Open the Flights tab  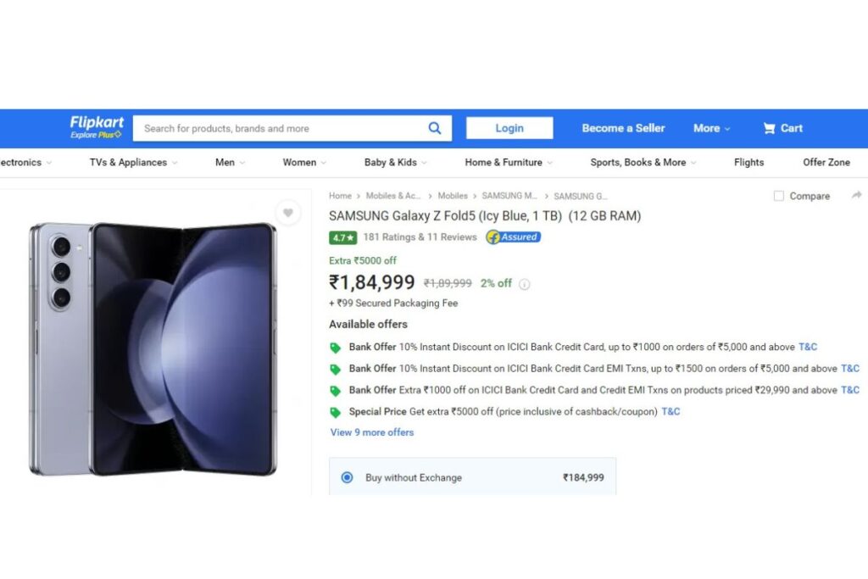pos(748,162)
